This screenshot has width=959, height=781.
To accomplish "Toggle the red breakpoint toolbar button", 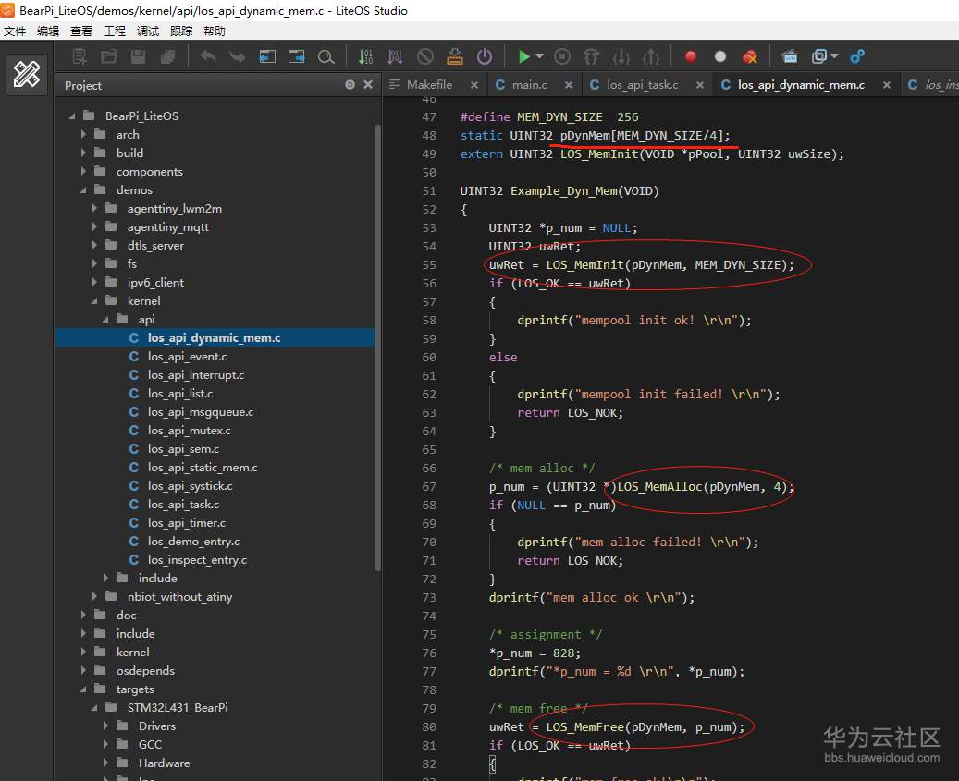I will [690, 56].
